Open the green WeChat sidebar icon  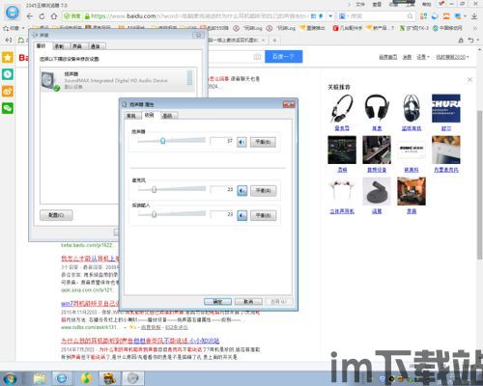8,108
